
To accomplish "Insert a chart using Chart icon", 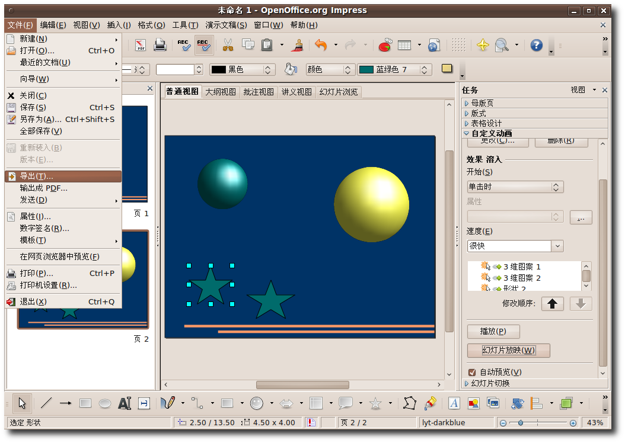I will pyautogui.click(x=385, y=45).
